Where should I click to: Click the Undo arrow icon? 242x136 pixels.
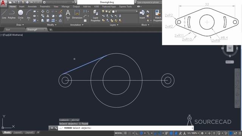coord(31,2)
